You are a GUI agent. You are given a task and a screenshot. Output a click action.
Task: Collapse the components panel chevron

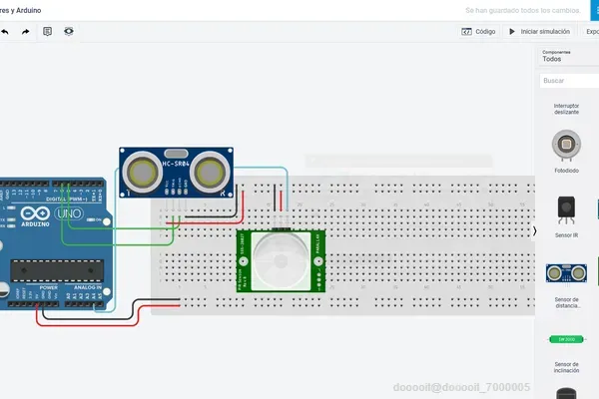(x=534, y=231)
